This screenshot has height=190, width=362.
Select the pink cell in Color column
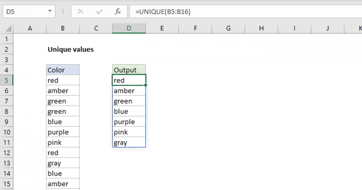pos(63,142)
